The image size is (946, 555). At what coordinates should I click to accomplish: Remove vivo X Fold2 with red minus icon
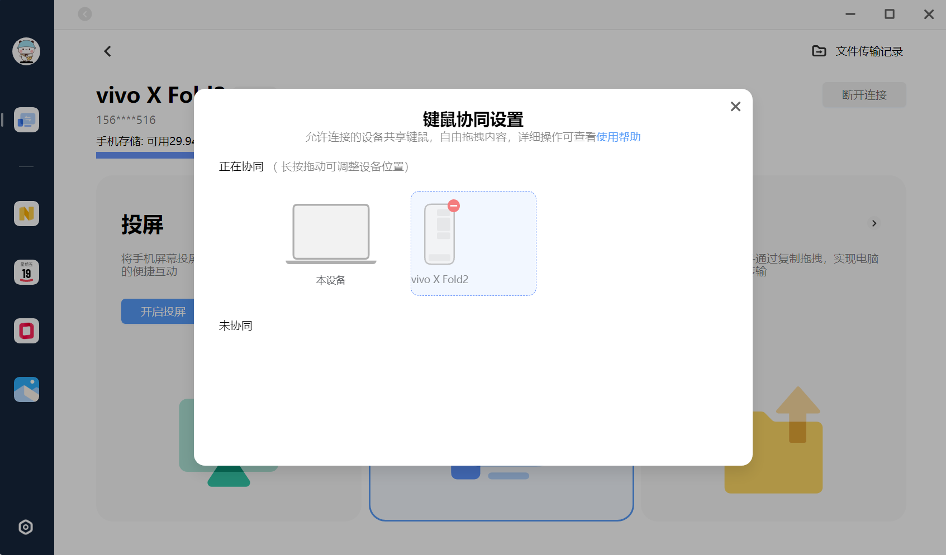click(454, 205)
